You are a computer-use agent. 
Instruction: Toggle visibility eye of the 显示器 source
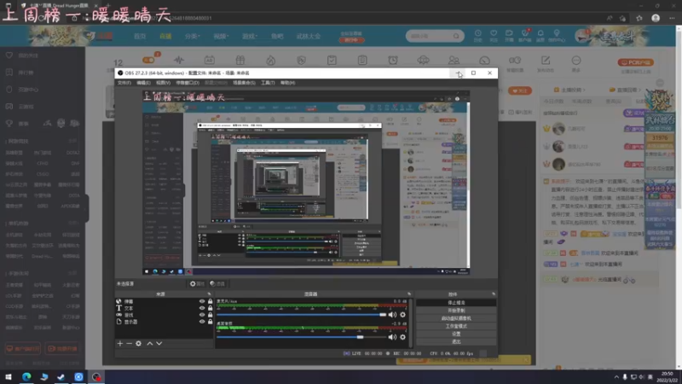tap(202, 322)
